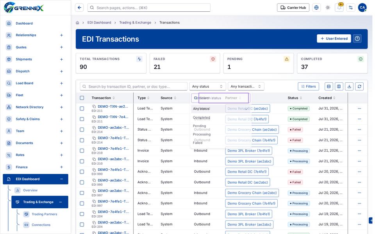Open the Any status dropdown
Image resolution: width=375 pixels, height=234 pixels.
click(207, 87)
